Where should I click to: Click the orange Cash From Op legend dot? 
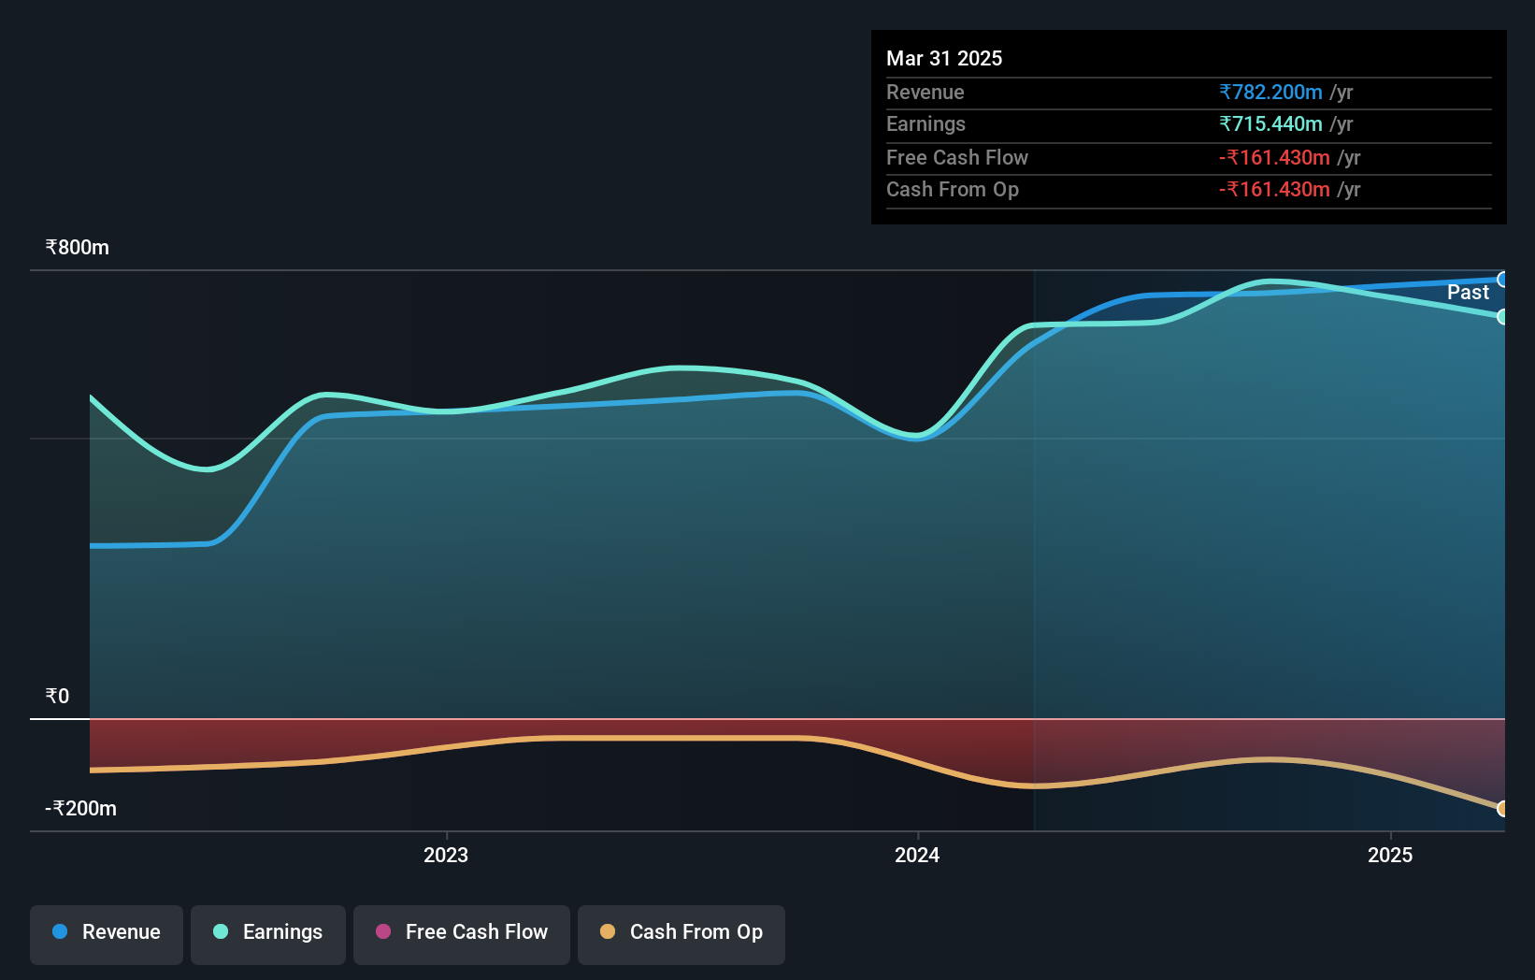pyautogui.click(x=608, y=931)
